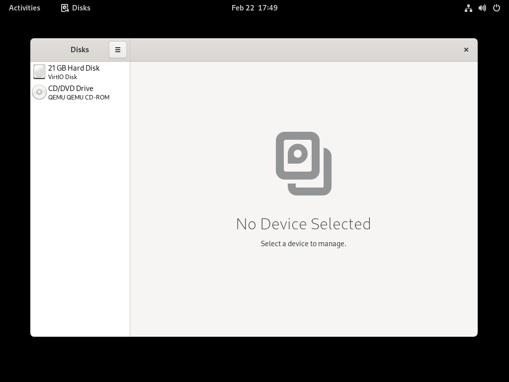Open the clock and calendar panel
The image size is (509, 382).
[x=254, y=8]
